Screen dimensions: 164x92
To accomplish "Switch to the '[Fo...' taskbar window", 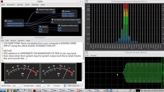I will (x=81, y=90).
